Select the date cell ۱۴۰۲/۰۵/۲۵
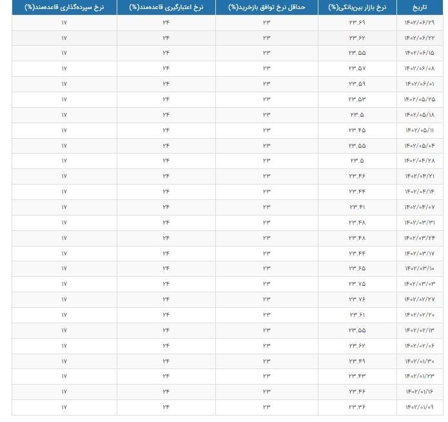 420,99
